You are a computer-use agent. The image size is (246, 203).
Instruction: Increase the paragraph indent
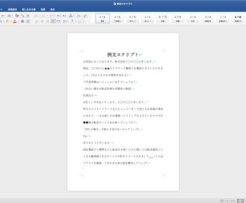pos(64,16)
